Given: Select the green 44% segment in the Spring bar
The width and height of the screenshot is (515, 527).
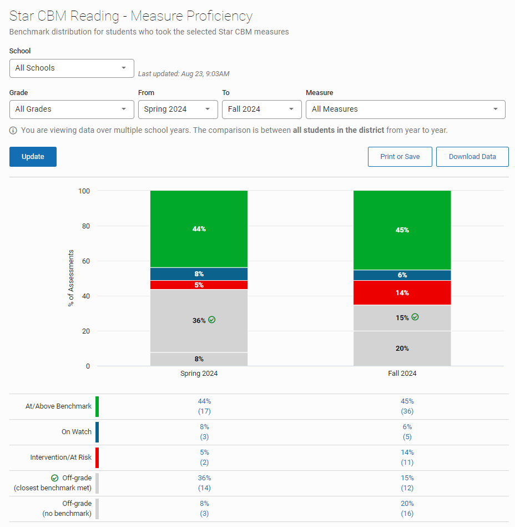Looking at the screenshot, I should (x=199, y=228).
